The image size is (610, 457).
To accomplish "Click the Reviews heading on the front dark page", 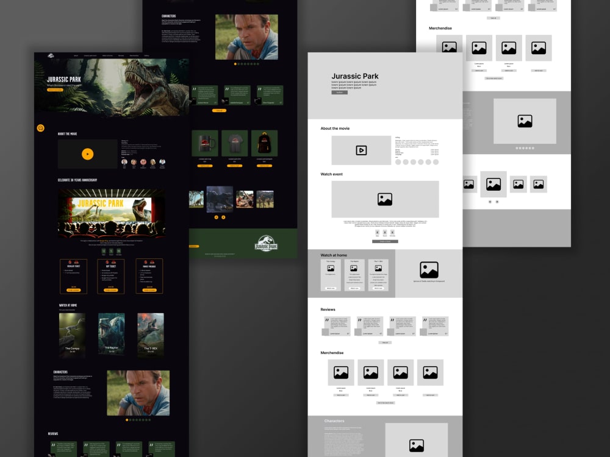I will (x=53, y=433).
